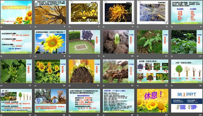Click slide number label 10
Viewport: 203px width, 116px height.
click(132, 56)
